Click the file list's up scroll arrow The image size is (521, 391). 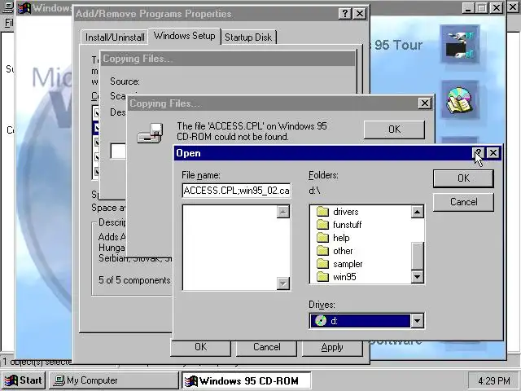point(283,212)
